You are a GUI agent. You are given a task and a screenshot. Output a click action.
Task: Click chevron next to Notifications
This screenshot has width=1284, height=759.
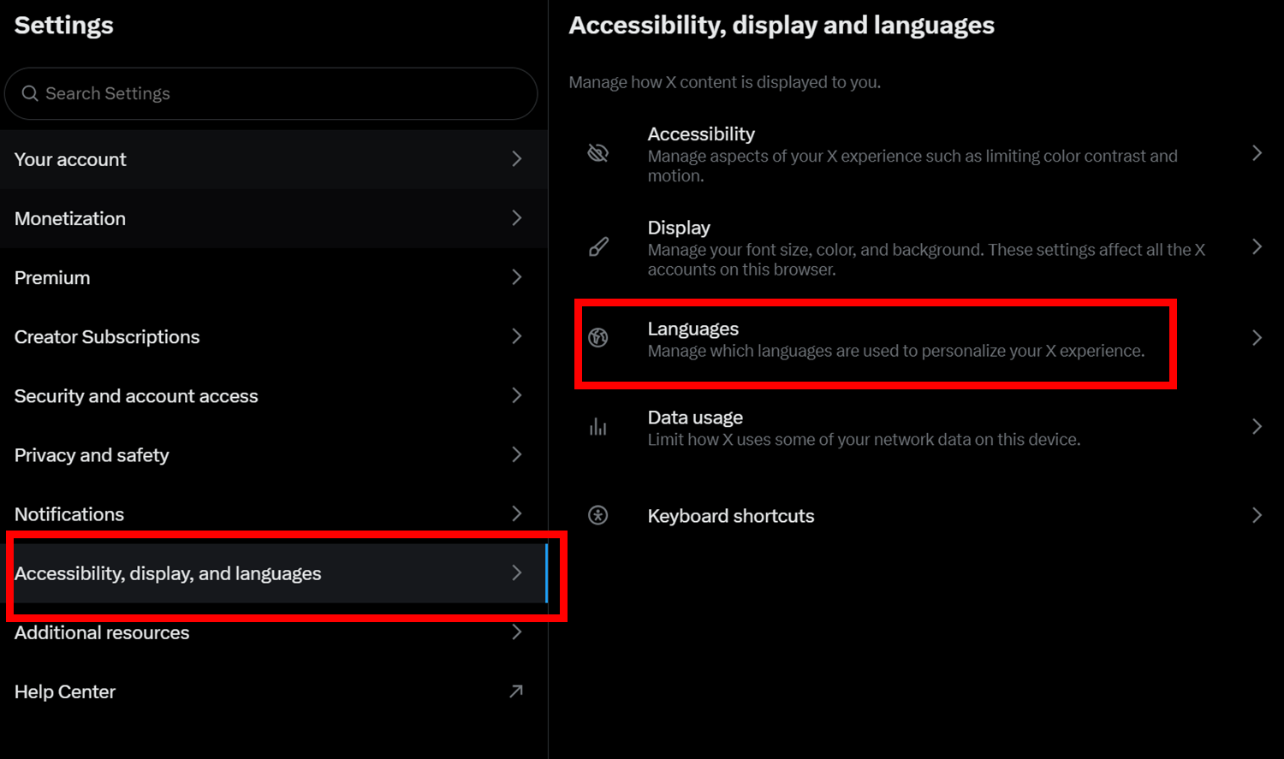point(516,513)
